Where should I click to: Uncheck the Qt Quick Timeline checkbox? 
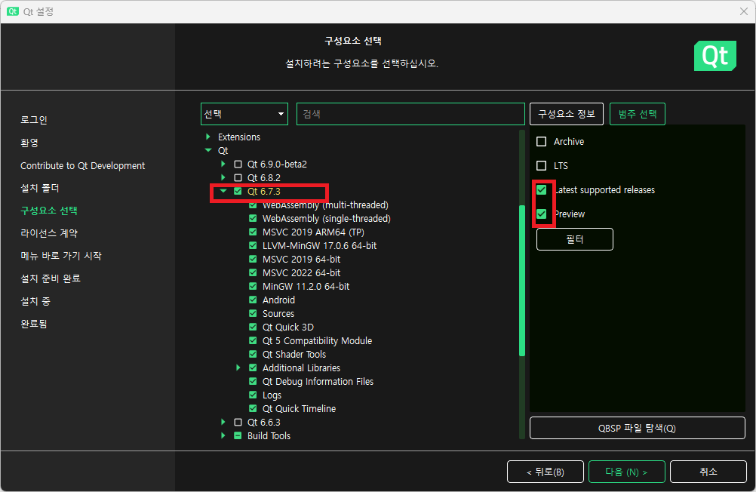[x=253, y=408]
